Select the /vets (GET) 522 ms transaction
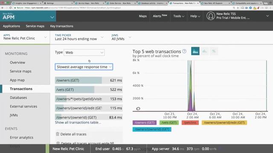This screenshot has width=273, height=153. click(89, 90)
